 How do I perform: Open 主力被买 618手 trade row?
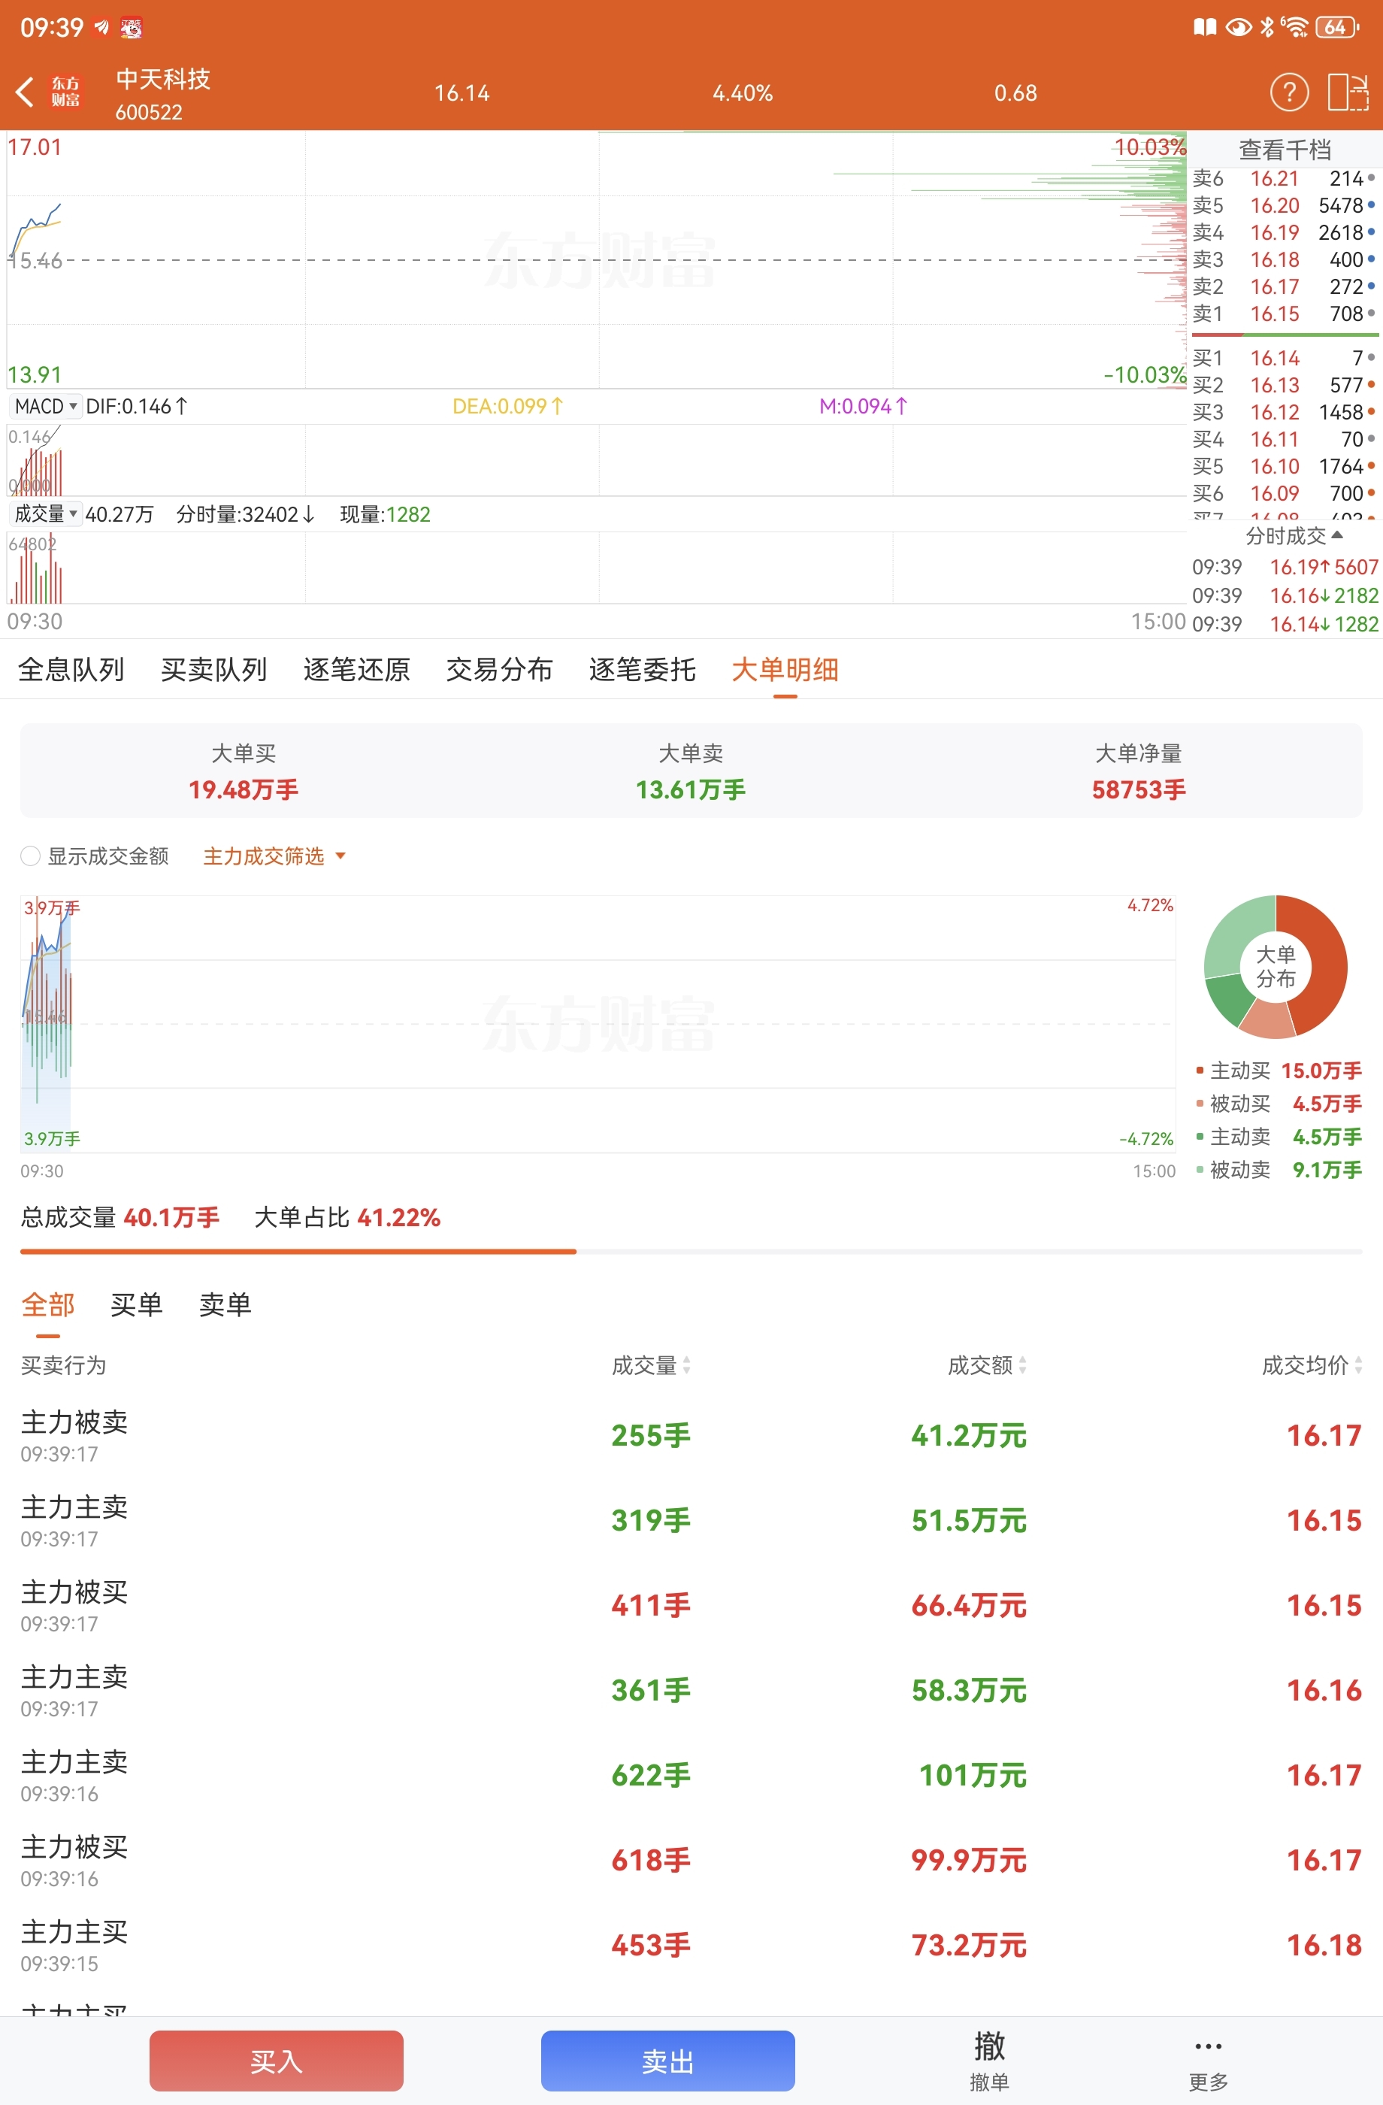point(691,1861)
